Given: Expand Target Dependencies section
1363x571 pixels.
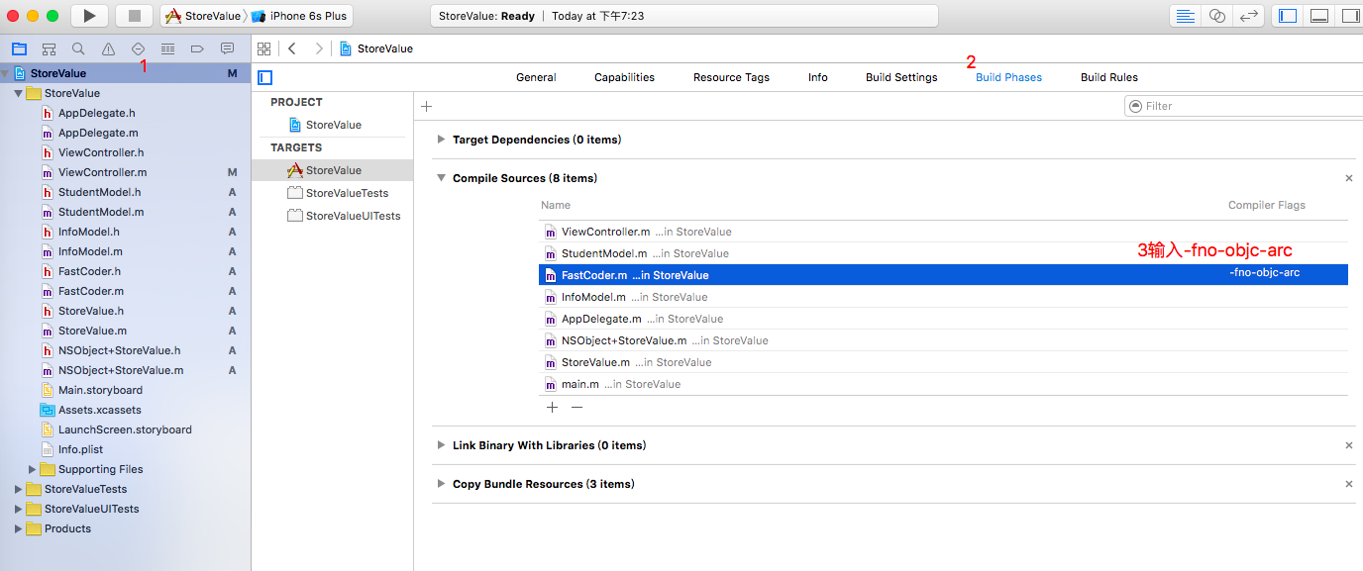Looking at the screenshot, I should pos(441,140).
